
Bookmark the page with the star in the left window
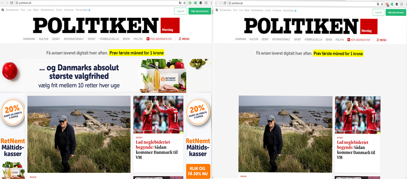[x=184, y=3]
